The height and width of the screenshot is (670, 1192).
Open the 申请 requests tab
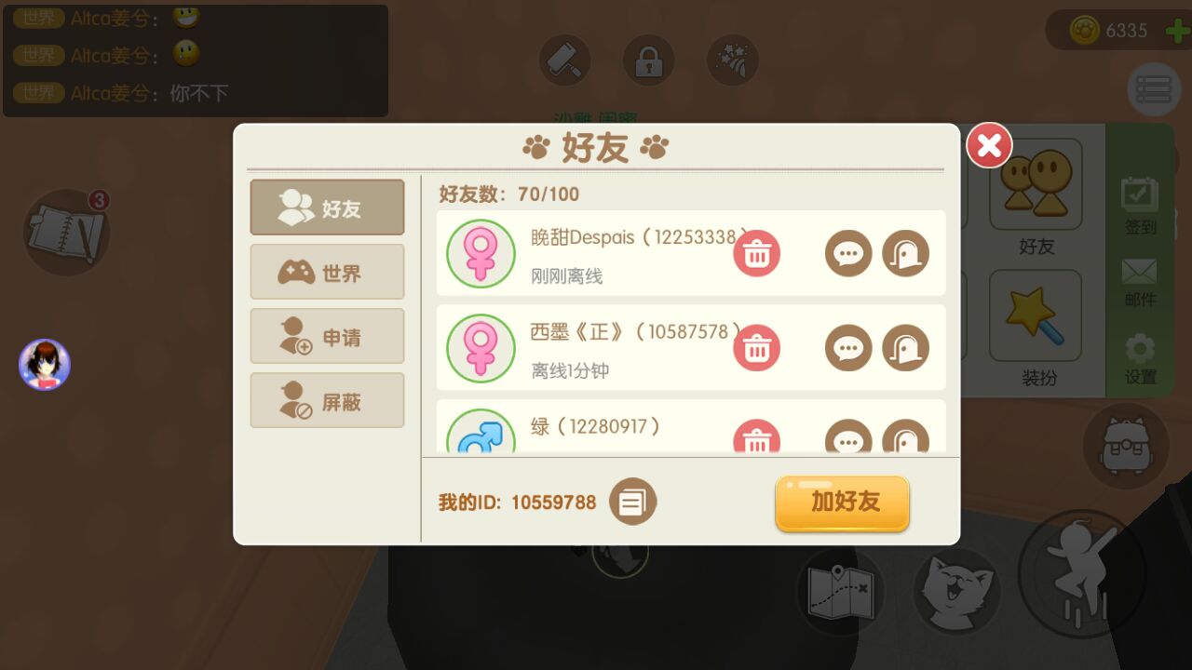tap(327, 336)
